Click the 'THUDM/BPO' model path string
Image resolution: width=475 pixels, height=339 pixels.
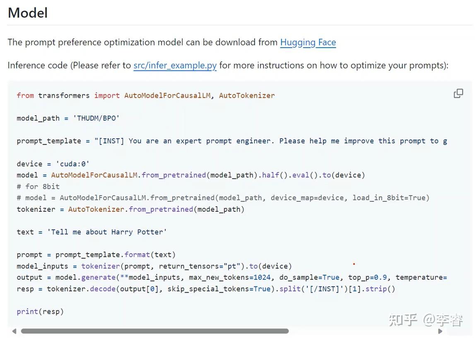click(96, 118)
